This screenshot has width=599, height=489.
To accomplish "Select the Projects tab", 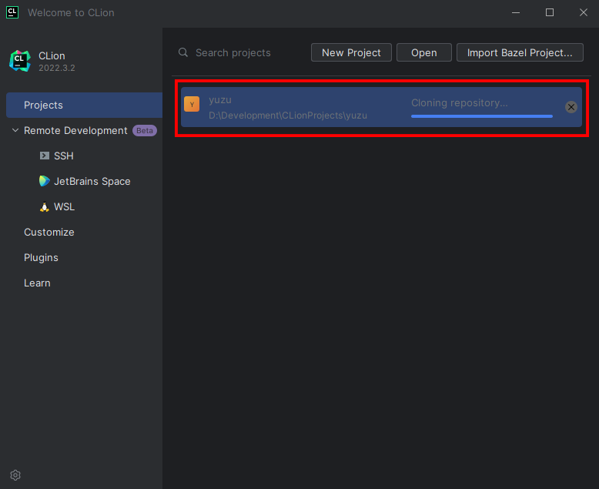I will pos(43,105).
